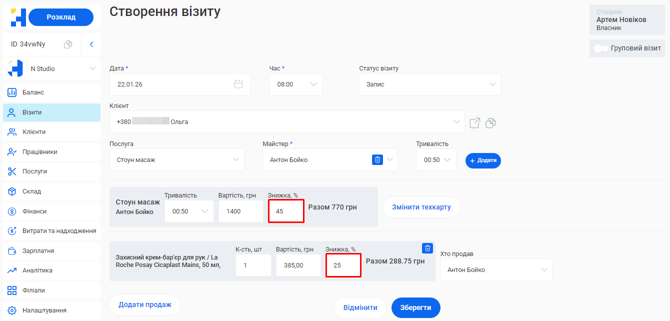Click the Додати продаж button

(144, 304)
